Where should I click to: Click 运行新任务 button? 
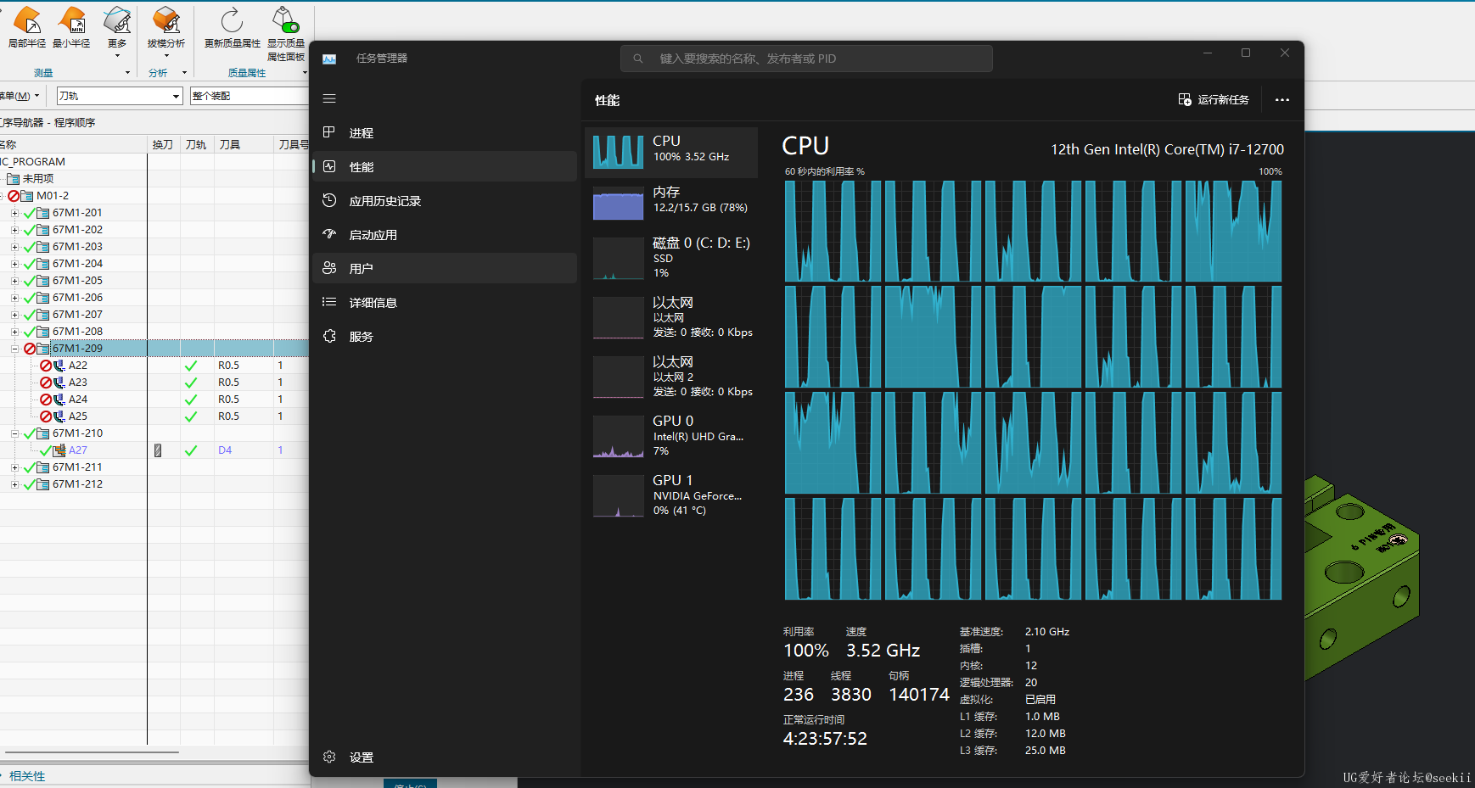[1214, 100]
